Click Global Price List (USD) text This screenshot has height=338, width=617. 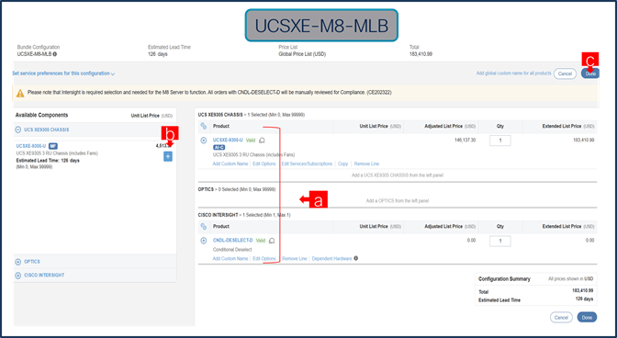[302, 54]
